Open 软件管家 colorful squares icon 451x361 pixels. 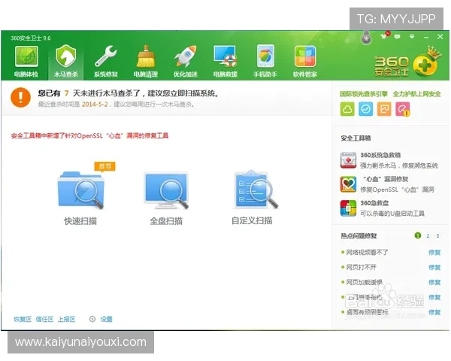[305, 56]
